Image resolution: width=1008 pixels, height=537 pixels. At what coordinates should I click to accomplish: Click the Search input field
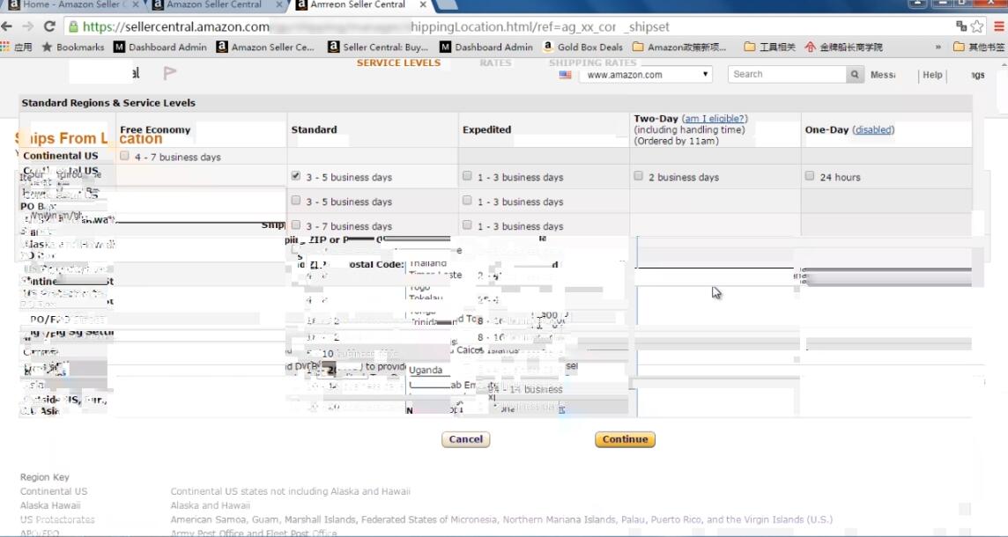[x=788, y=75]
